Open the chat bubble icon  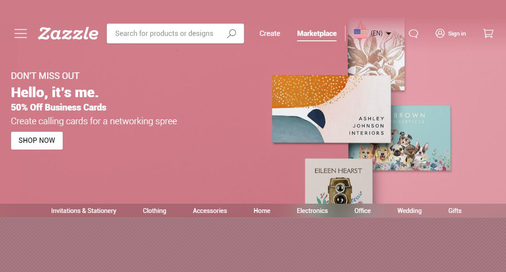[414, 33]
